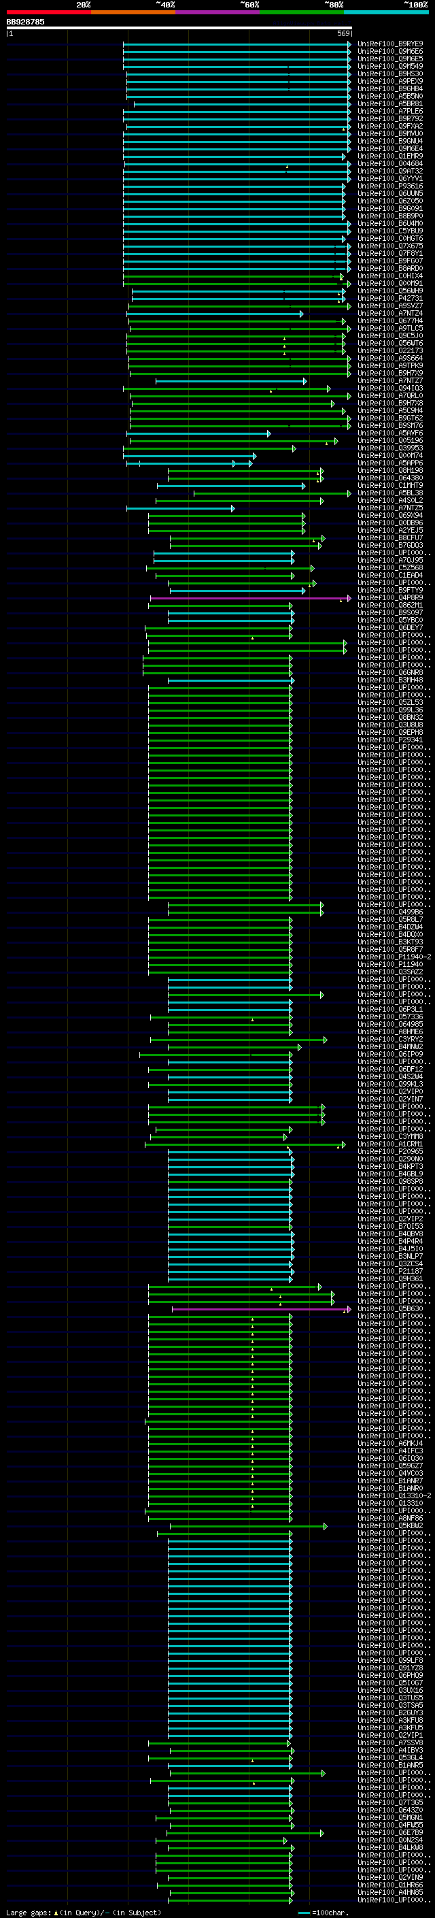435x1918 pixels.
Task: Select hit label UniRef100_P20965
Action: (390, 1152)
